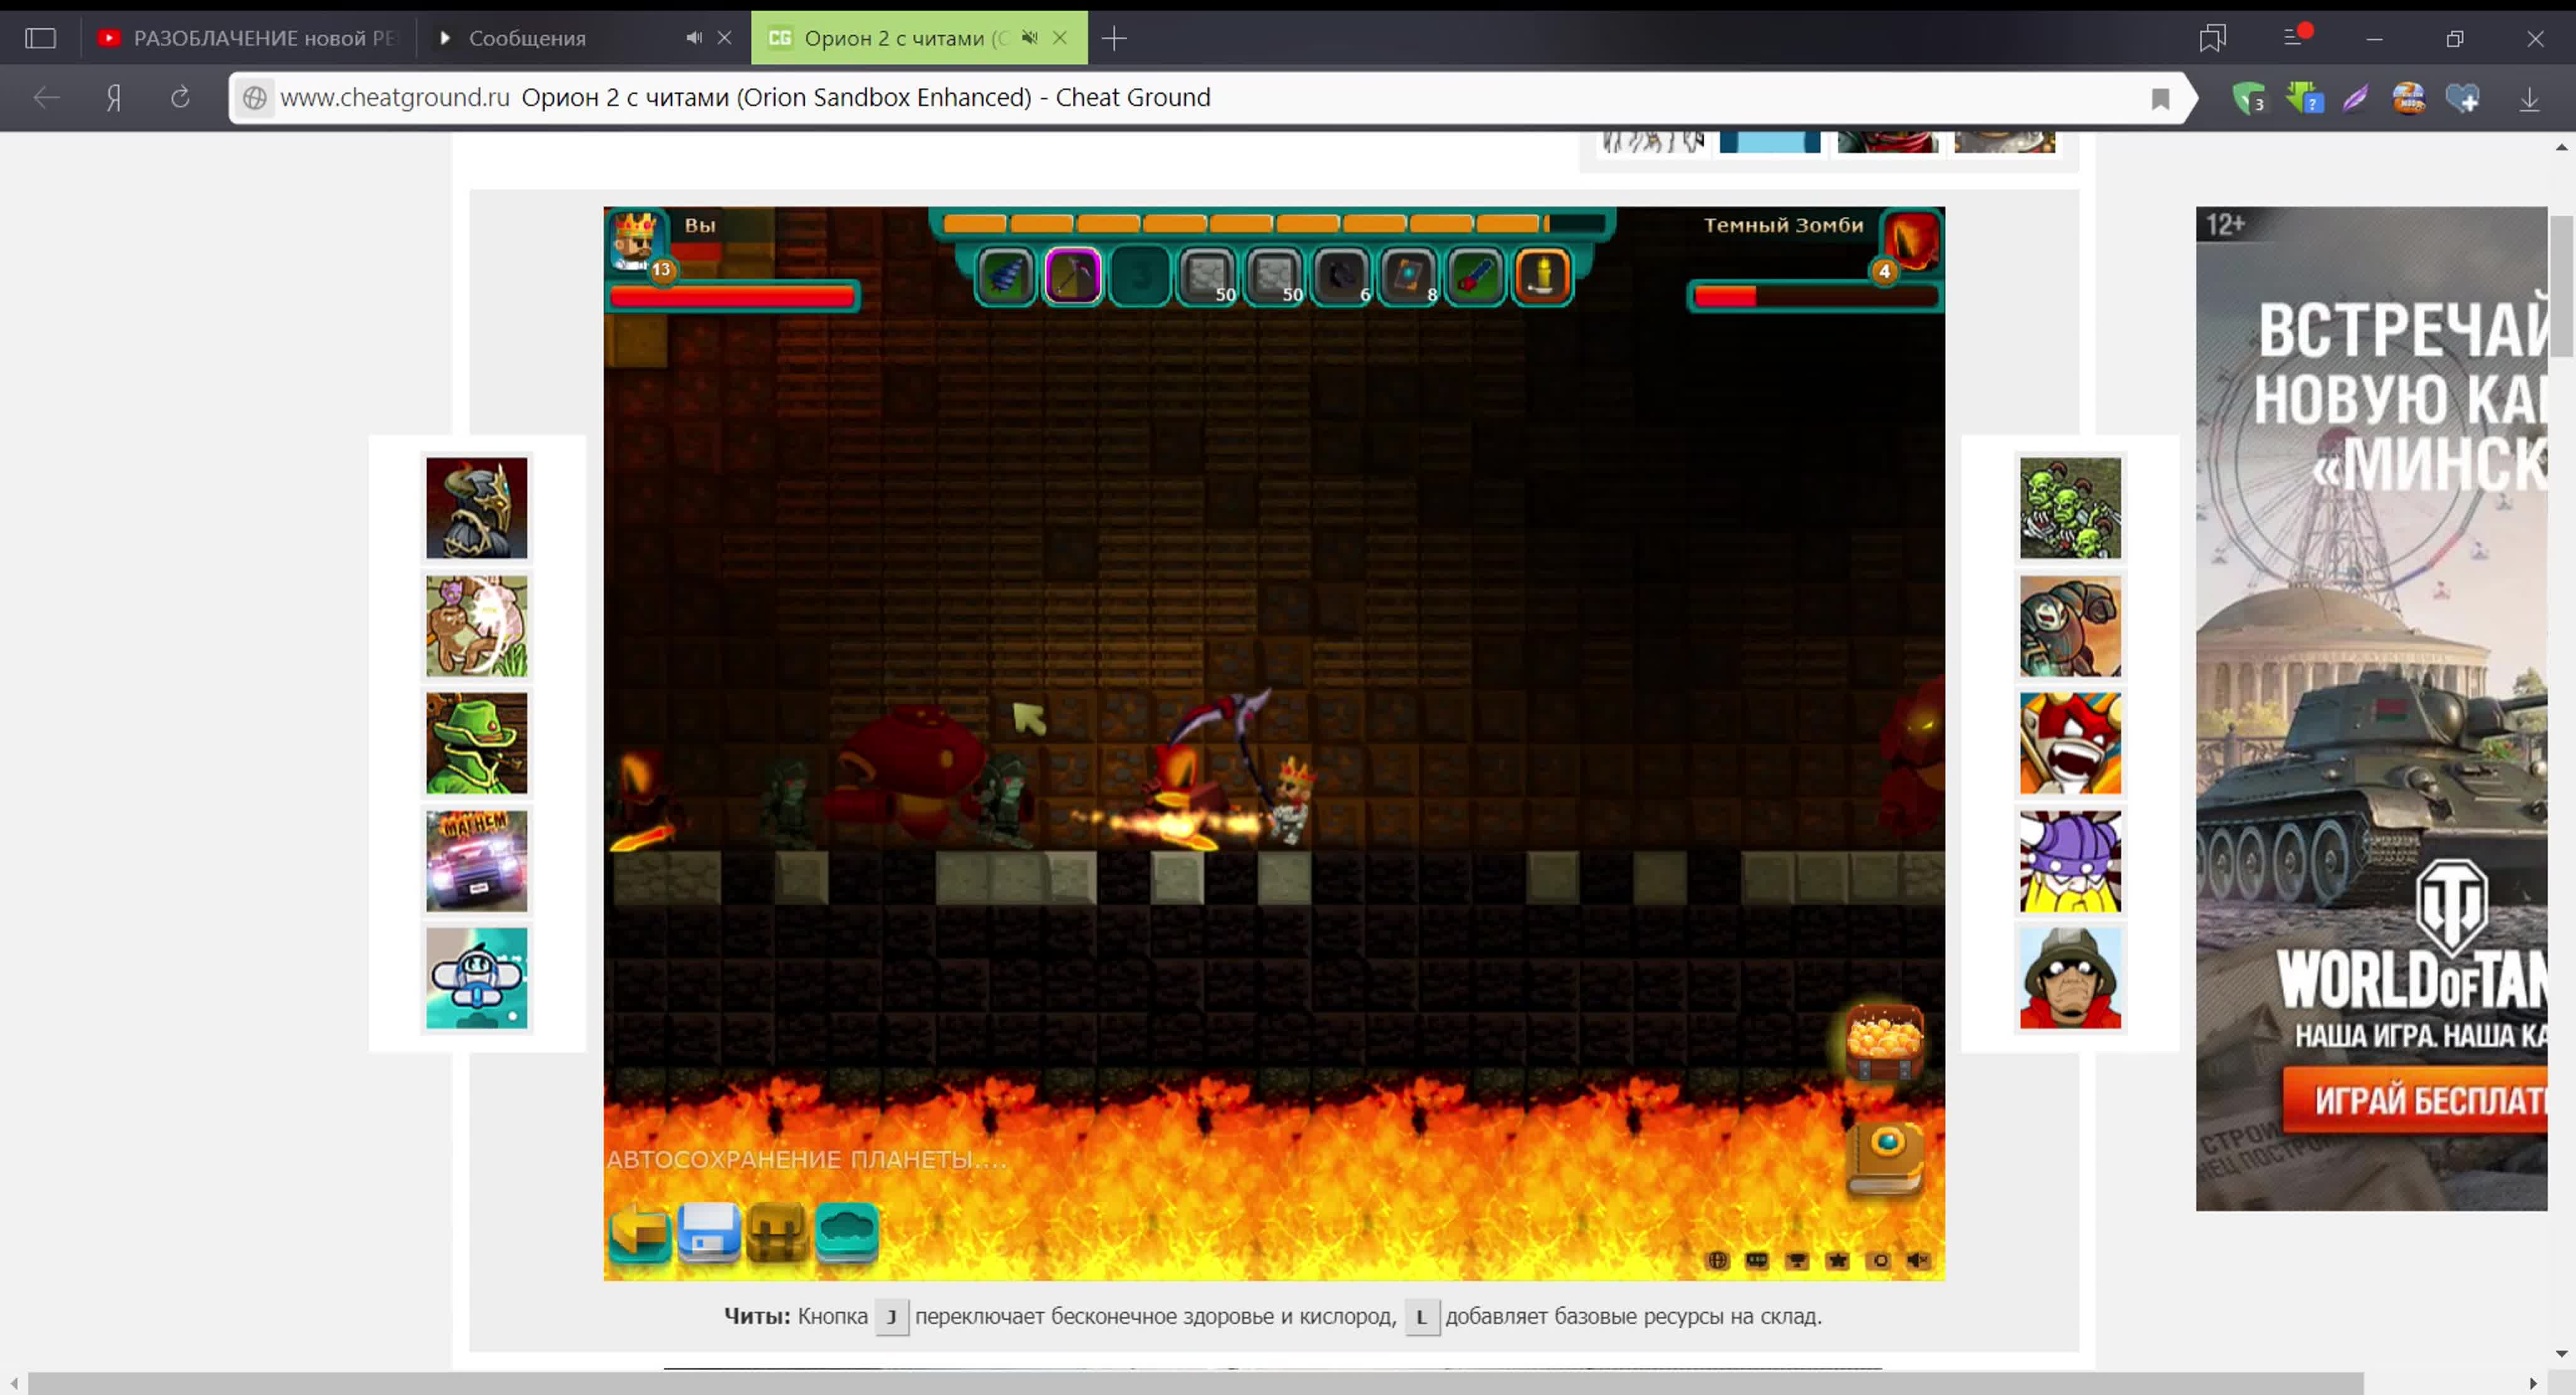The height and width of the screenshot is (1395, 2576).
Task: Toggle the side panel button at top-left
Action: (41, 38)
